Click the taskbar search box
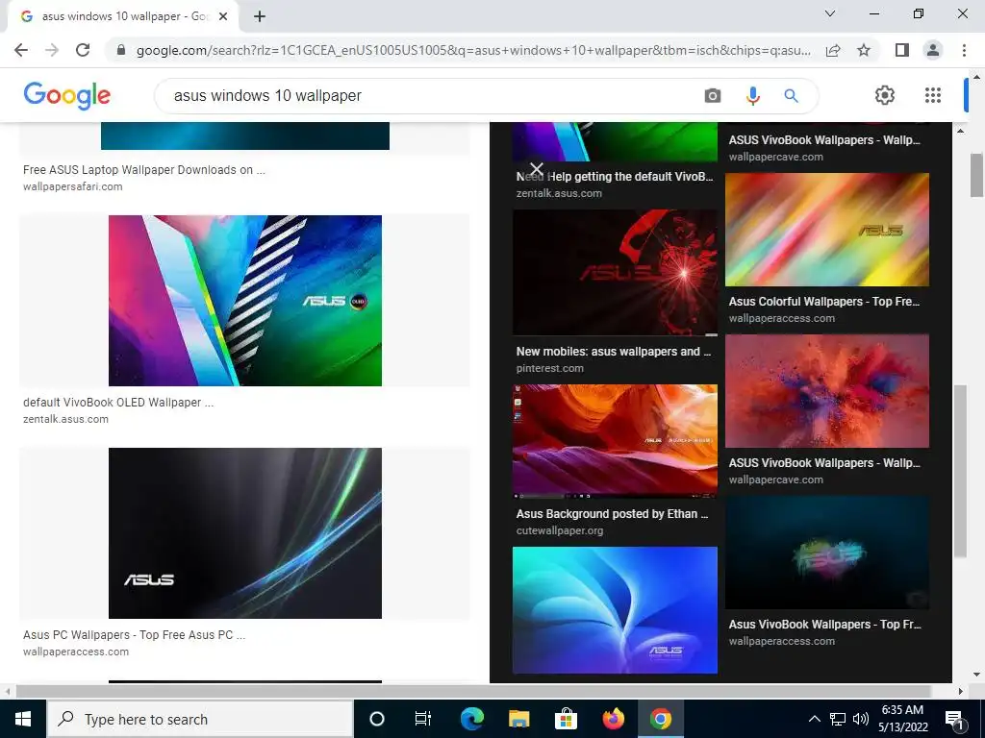This screenshot has height=738, width=985. pos(200,719)
